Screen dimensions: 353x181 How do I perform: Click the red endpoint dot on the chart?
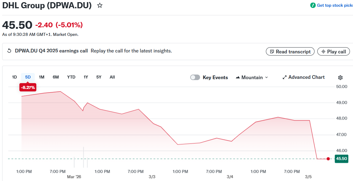[328, 159]
